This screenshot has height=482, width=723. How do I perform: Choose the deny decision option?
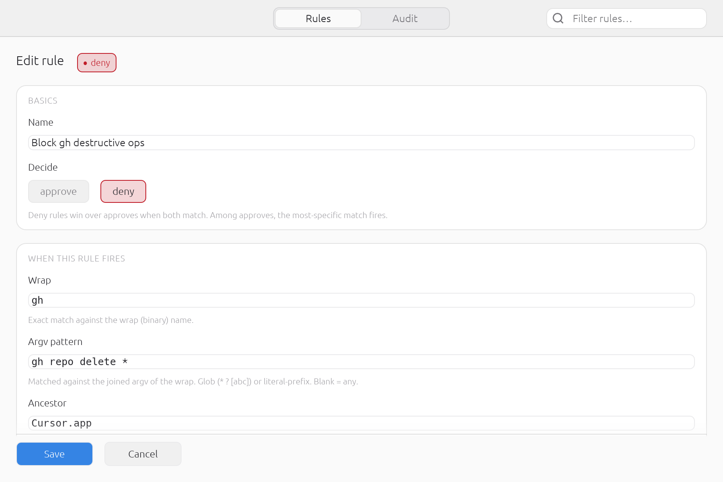tap(123, 192)
